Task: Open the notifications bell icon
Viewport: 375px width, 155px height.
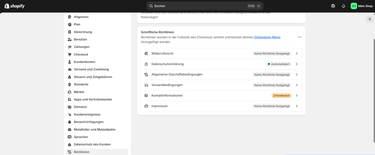Action: [343, 6]
